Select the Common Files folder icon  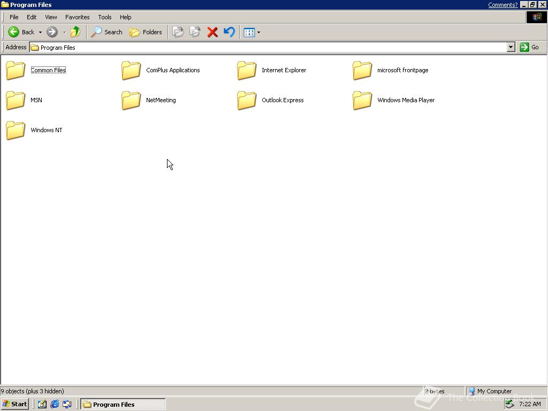[x=16, y=70]
